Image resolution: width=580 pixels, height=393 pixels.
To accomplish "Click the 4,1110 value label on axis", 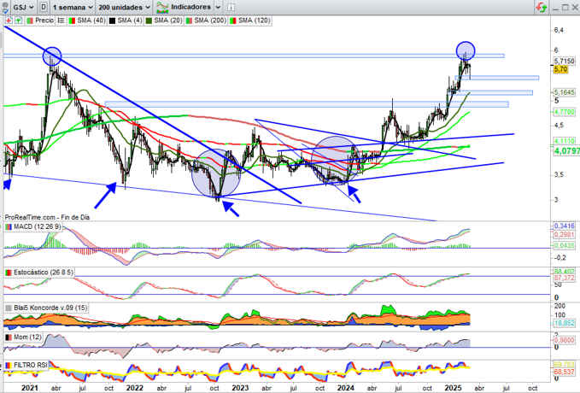I will coord(565,141).
